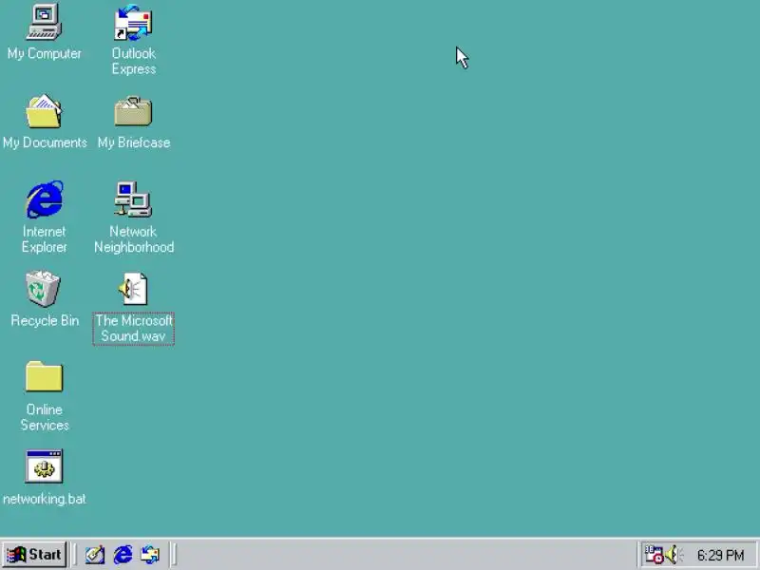Open the Start menu
The image size is (760, 570).
34,555
